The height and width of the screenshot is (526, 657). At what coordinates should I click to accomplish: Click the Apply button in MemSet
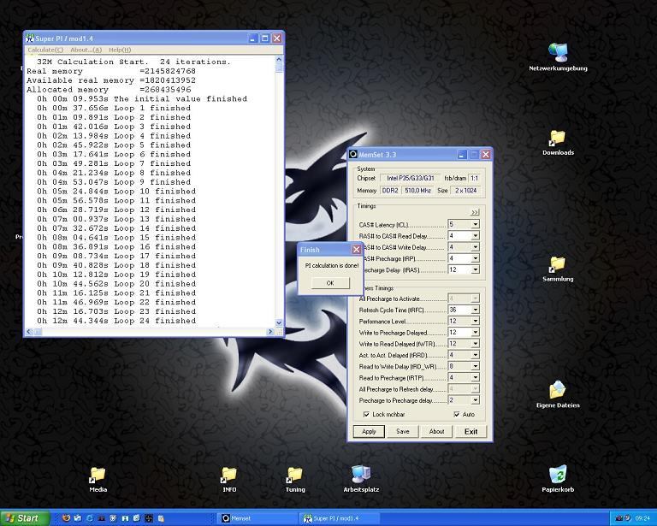click(369, 431)
